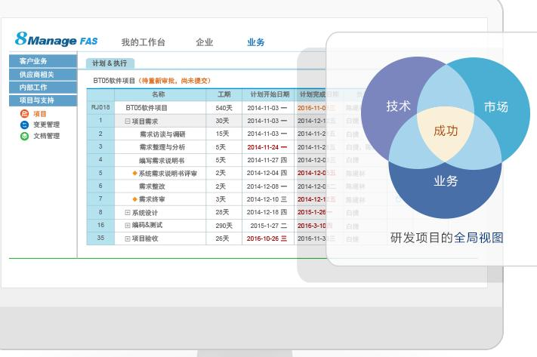
Task: Expand the 编码&测试 task group
Action: tap(128, 226)
